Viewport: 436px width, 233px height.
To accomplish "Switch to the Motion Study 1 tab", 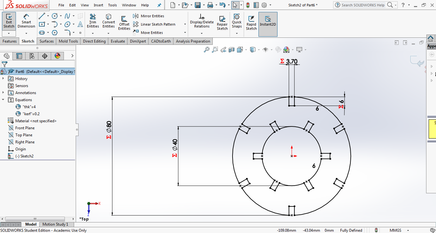I will coord(55,224).
